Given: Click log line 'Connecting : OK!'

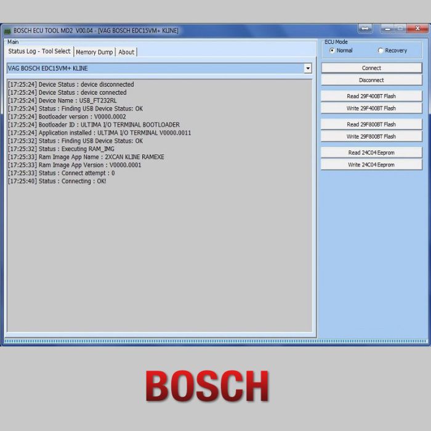Looking at the screenshot, I should [x=57, y=181].
